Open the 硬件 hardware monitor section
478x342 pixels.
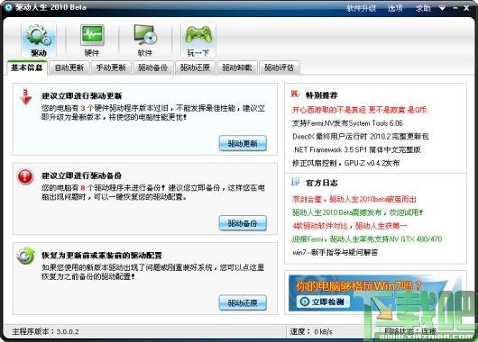point(92,40)
